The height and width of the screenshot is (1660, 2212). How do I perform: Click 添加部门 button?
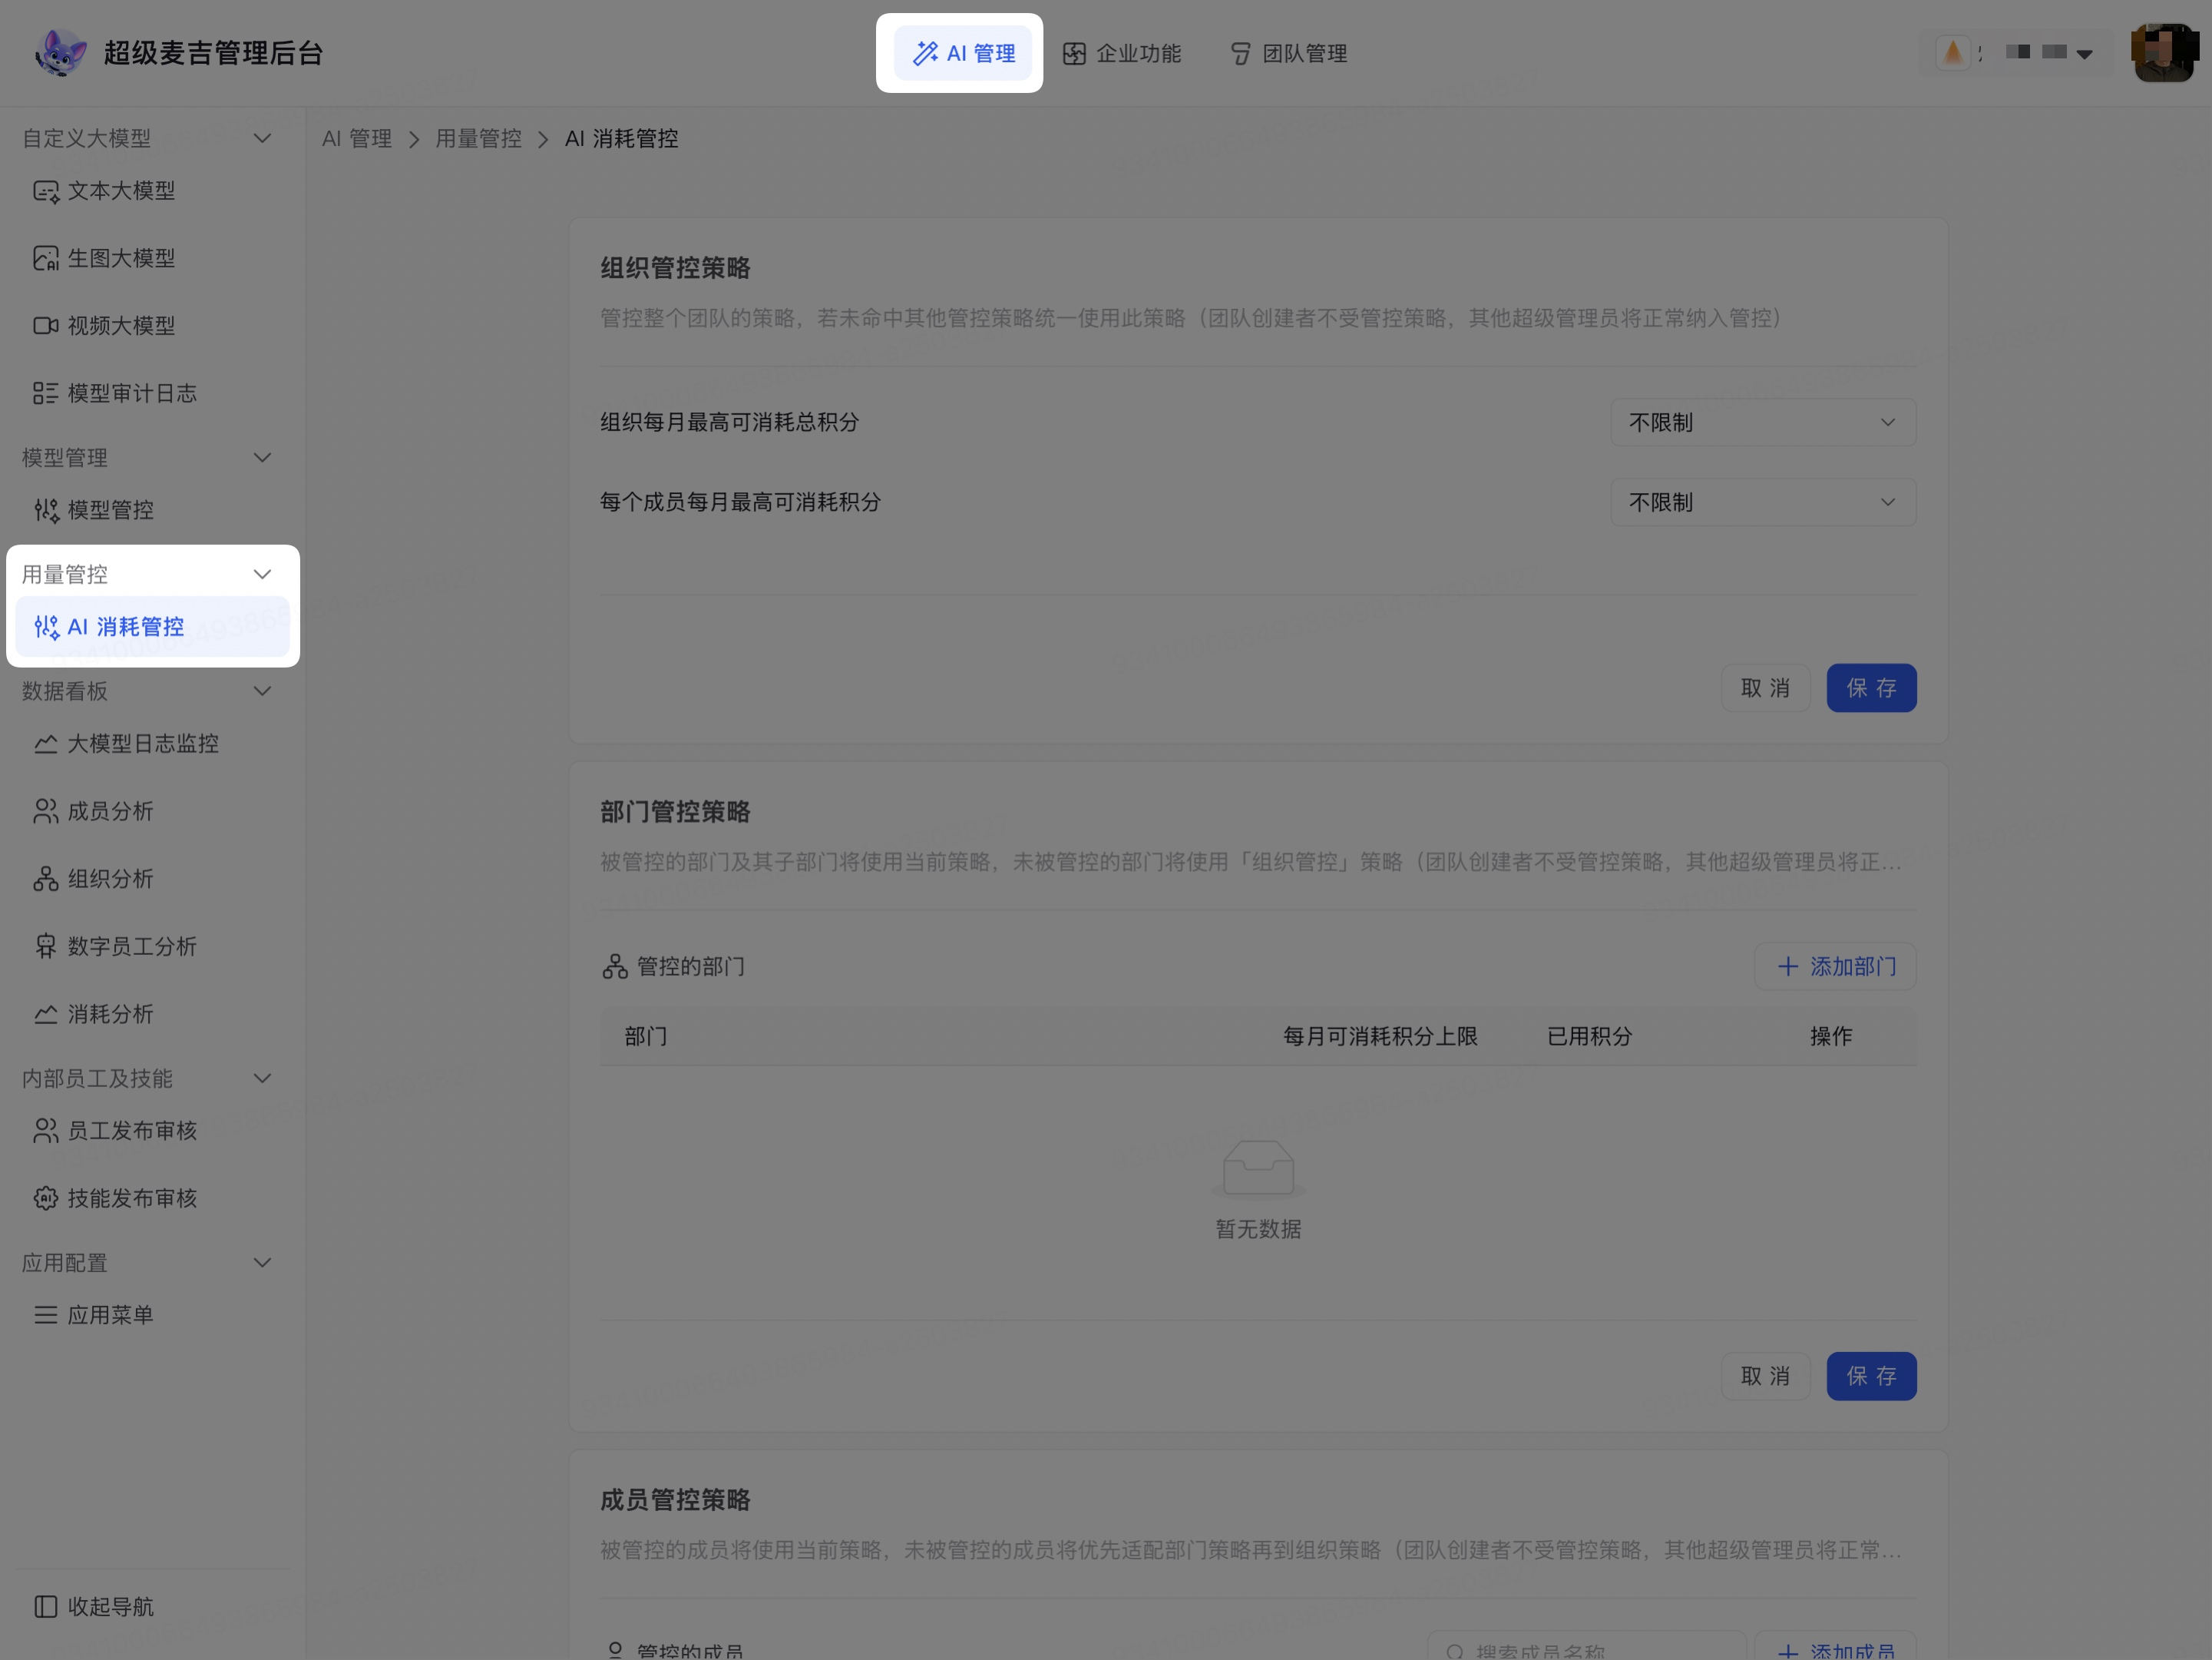[1835, 966]
